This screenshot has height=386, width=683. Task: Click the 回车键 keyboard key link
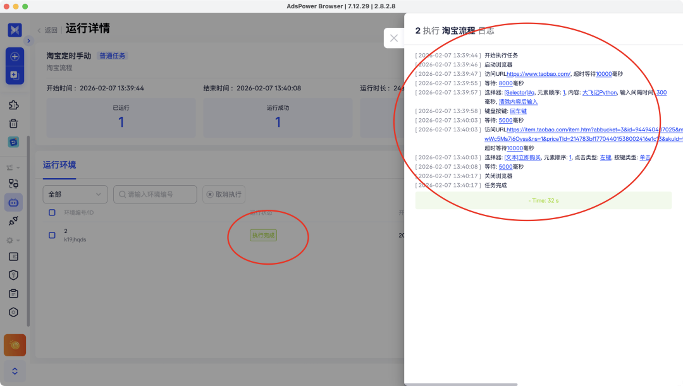(519, 111)
